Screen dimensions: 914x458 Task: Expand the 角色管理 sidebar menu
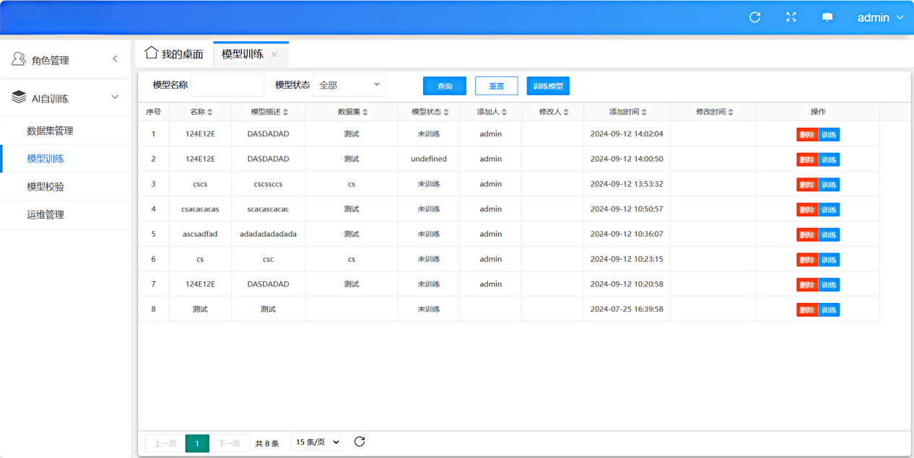(114, 59)
